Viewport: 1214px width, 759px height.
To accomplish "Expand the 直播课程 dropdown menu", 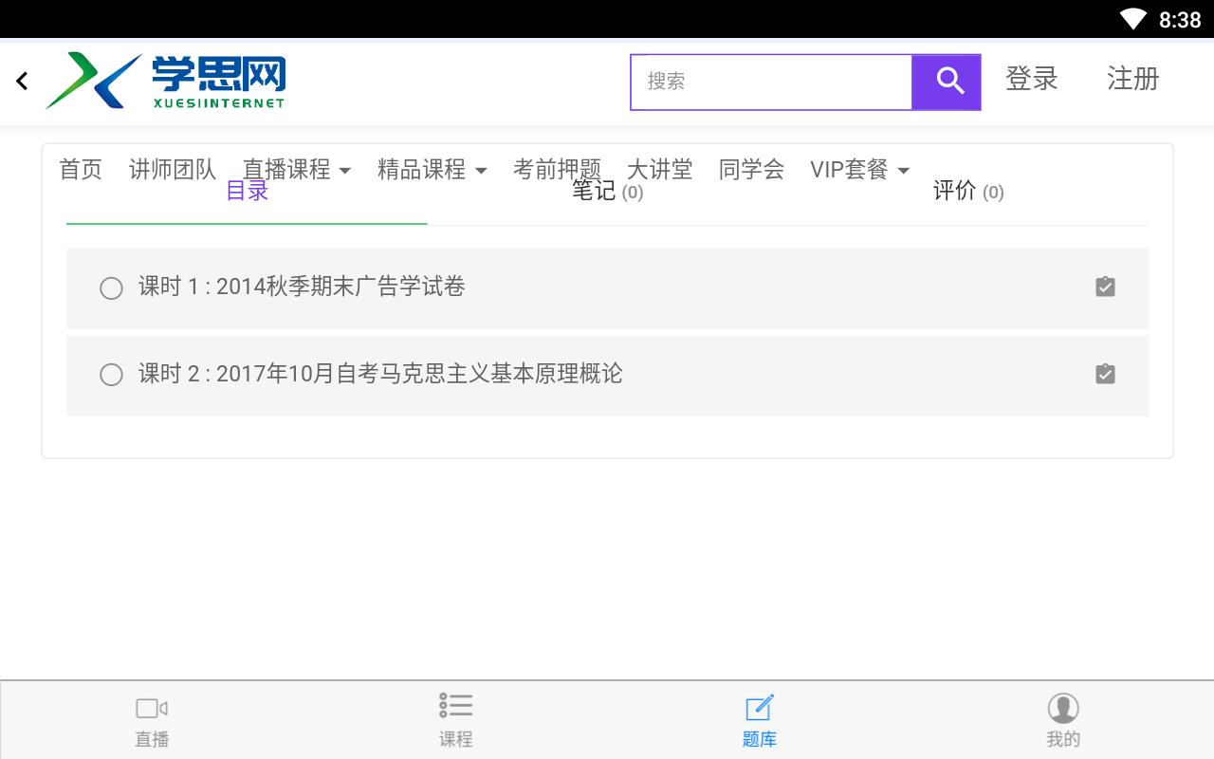I will [297, 170].
